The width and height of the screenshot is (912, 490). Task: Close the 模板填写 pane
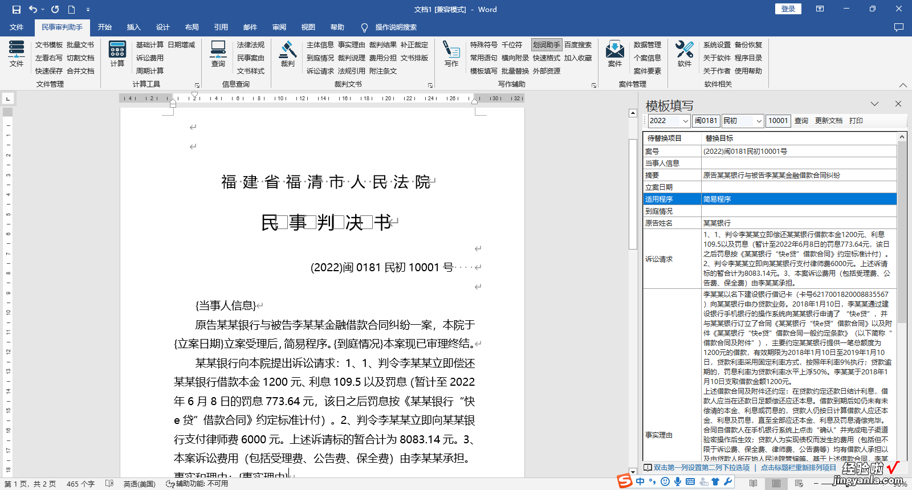[898, 104]
